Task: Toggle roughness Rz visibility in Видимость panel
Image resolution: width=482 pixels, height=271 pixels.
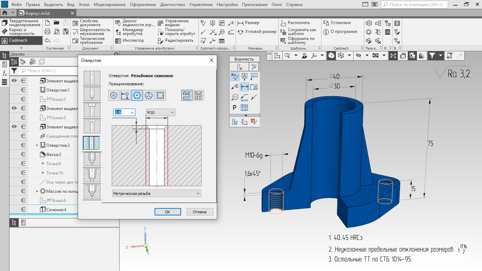Action: 235,76
